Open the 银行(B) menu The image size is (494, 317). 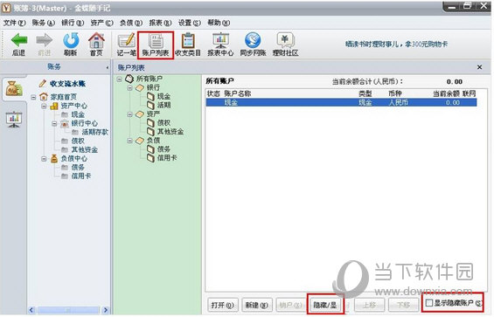73,23
